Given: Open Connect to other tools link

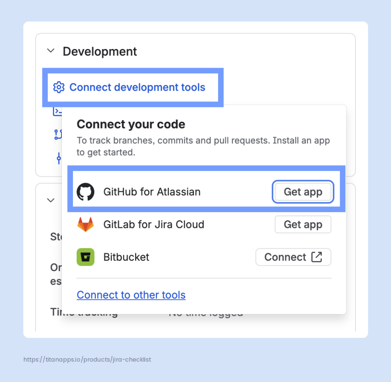Looking at the screenshot, I should [x=131, y=295].
